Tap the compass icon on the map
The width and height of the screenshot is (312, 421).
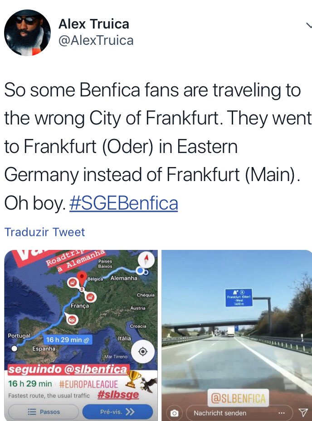[x=146, y=260]
